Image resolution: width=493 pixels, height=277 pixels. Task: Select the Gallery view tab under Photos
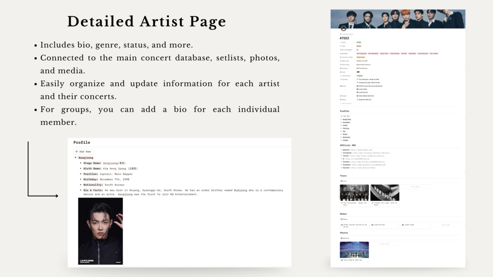345,238
